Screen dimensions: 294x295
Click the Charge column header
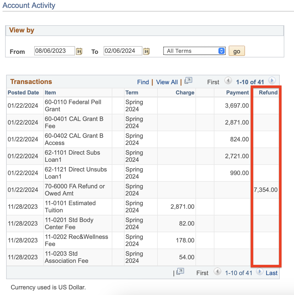pos(185,92)
